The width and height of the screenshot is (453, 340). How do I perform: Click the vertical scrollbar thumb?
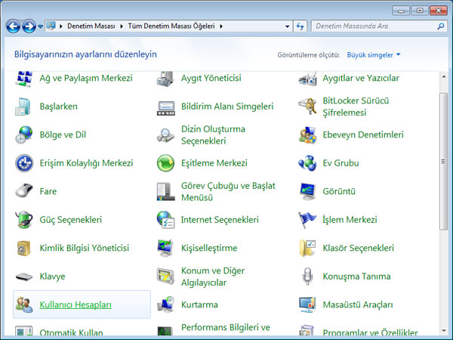(443, 162)
